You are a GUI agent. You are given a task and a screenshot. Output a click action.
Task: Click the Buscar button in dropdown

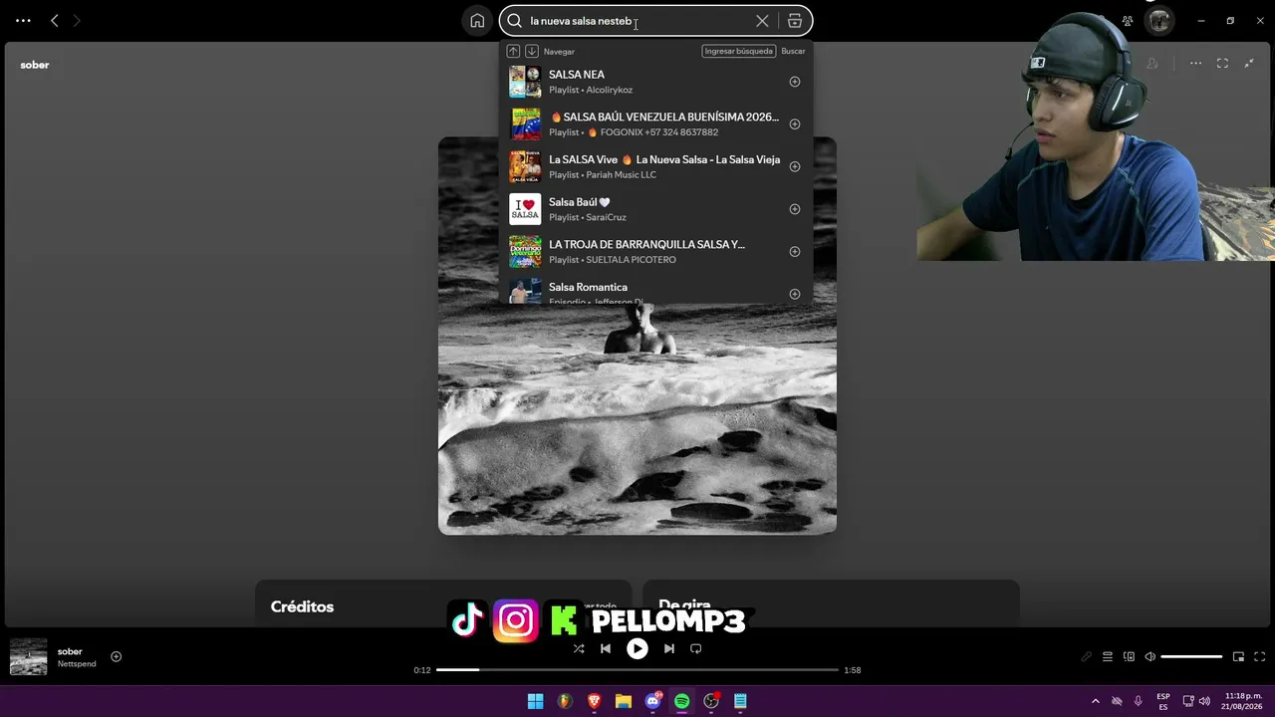coord(793,51)
